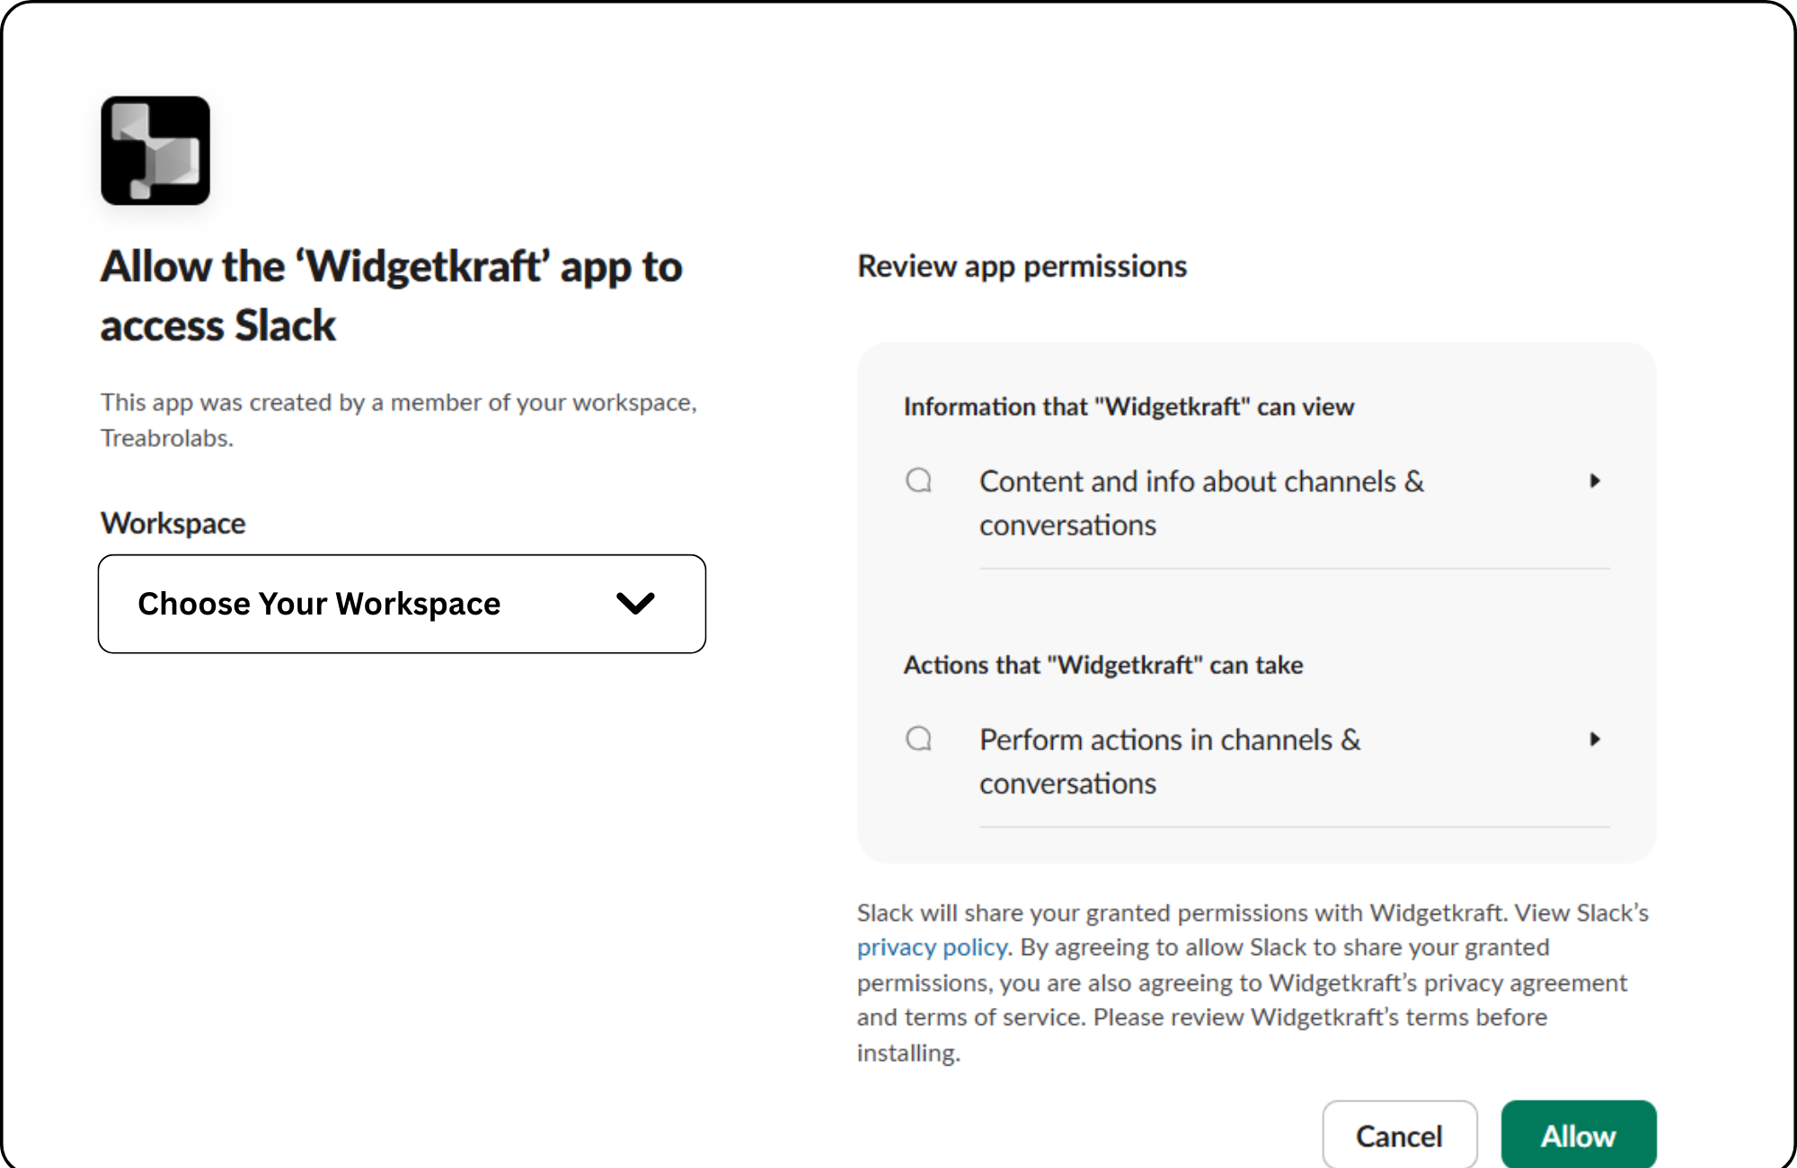Image resolution: width=1797 pixels, height=1168 pixels.
Task: Click the 'Review app permissions' heading
Action: (x=1022, y=267)
